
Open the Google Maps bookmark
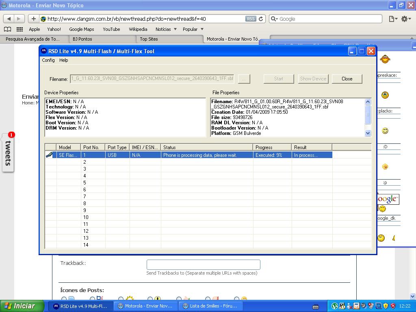pyautogui.click(x=82, y=29)
